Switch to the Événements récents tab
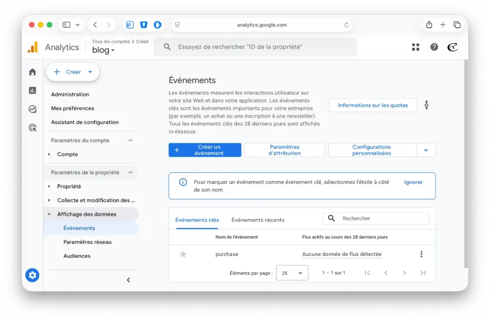Viewport: 490px width, 320px height. coord(257,220)
